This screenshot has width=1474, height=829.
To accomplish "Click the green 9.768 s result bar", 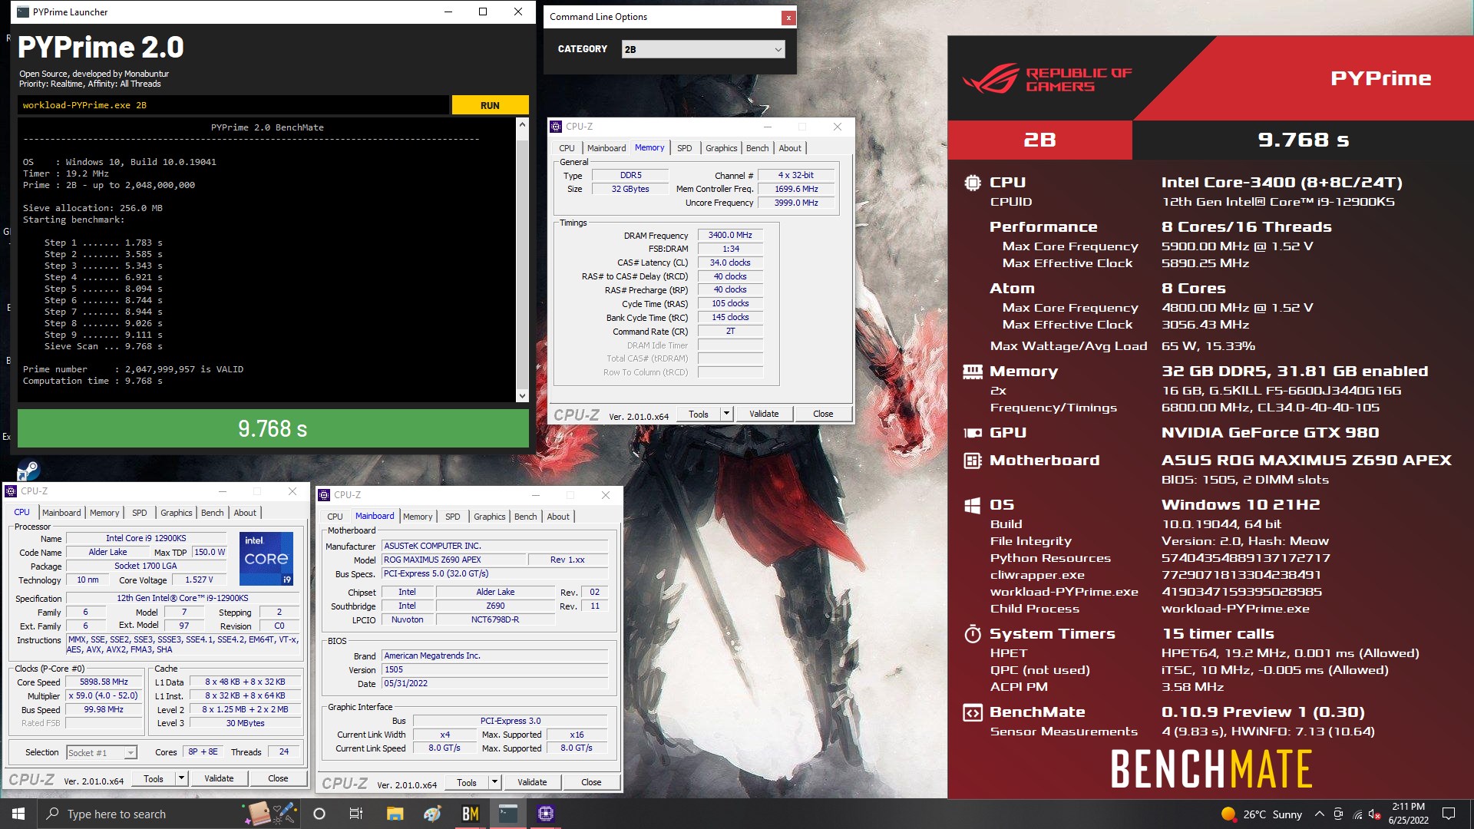I will 273,428.
